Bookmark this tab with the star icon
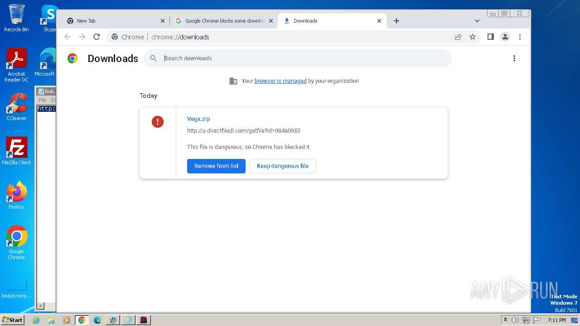 tap(473, 37)
